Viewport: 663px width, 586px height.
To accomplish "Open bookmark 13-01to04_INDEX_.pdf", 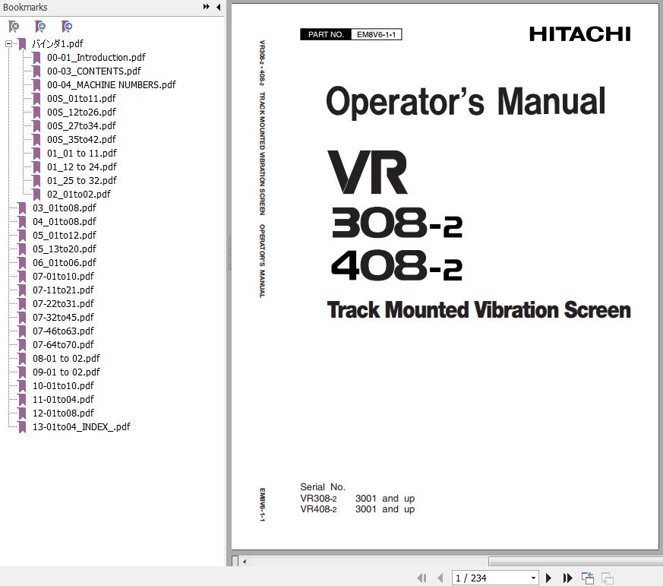I will tap(81, 426).
